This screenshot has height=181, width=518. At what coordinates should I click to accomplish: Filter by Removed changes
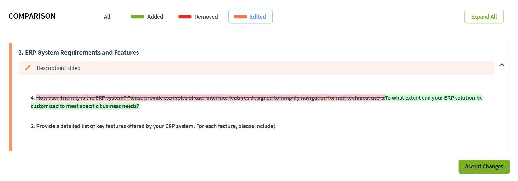point(198,17)
